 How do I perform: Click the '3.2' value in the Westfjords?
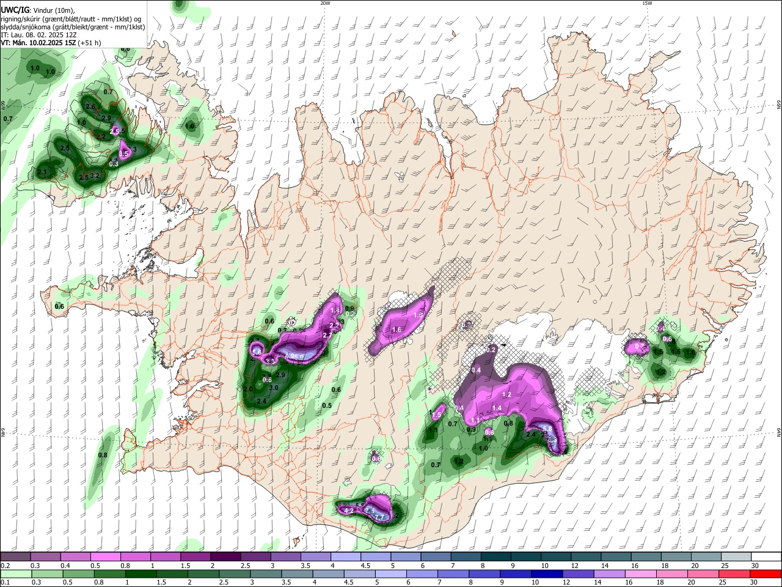(x=95, y=175)
